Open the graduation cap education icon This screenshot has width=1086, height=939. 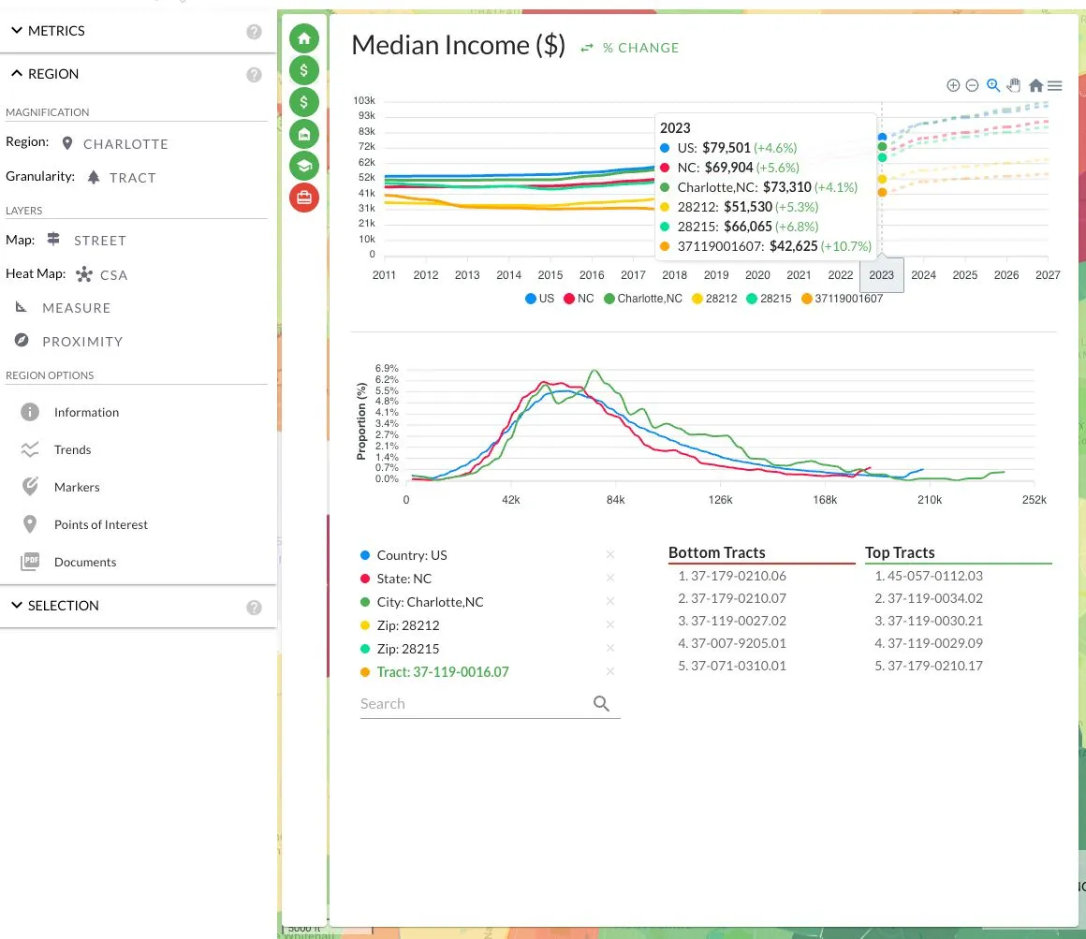304,166
